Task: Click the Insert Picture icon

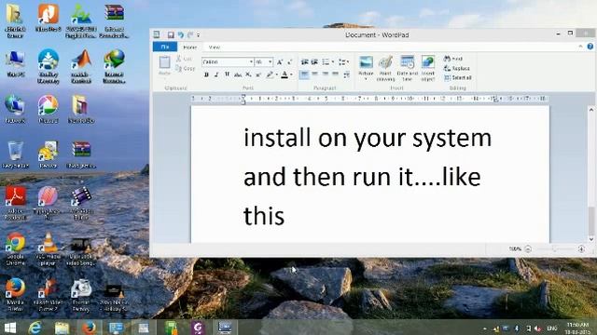Action: 366,62
